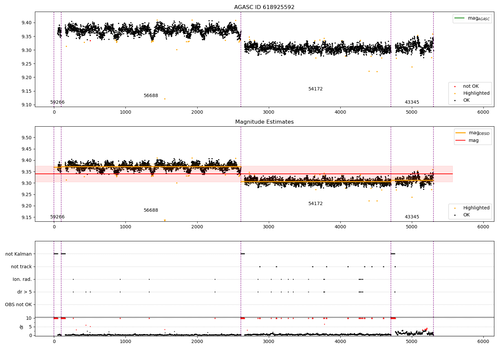Click observation label 43345 in Magnitude Estimates plot
The image size is (499, 349).
click(x=412, y=217)
